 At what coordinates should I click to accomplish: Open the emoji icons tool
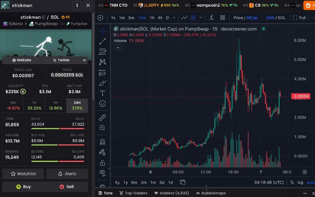(x=102, y=104)
